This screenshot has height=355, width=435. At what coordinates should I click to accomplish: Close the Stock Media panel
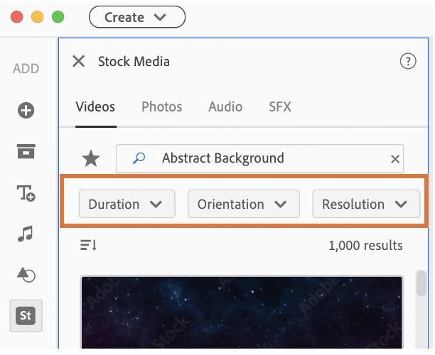pyautogui.click(x=78, y=61)
